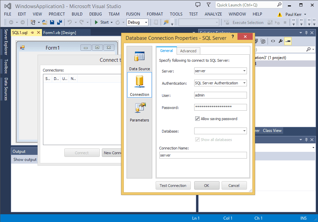Screen dimensions: 318x222
Task: Expand the Start button dropdown arrow
Action: (112, 22)
